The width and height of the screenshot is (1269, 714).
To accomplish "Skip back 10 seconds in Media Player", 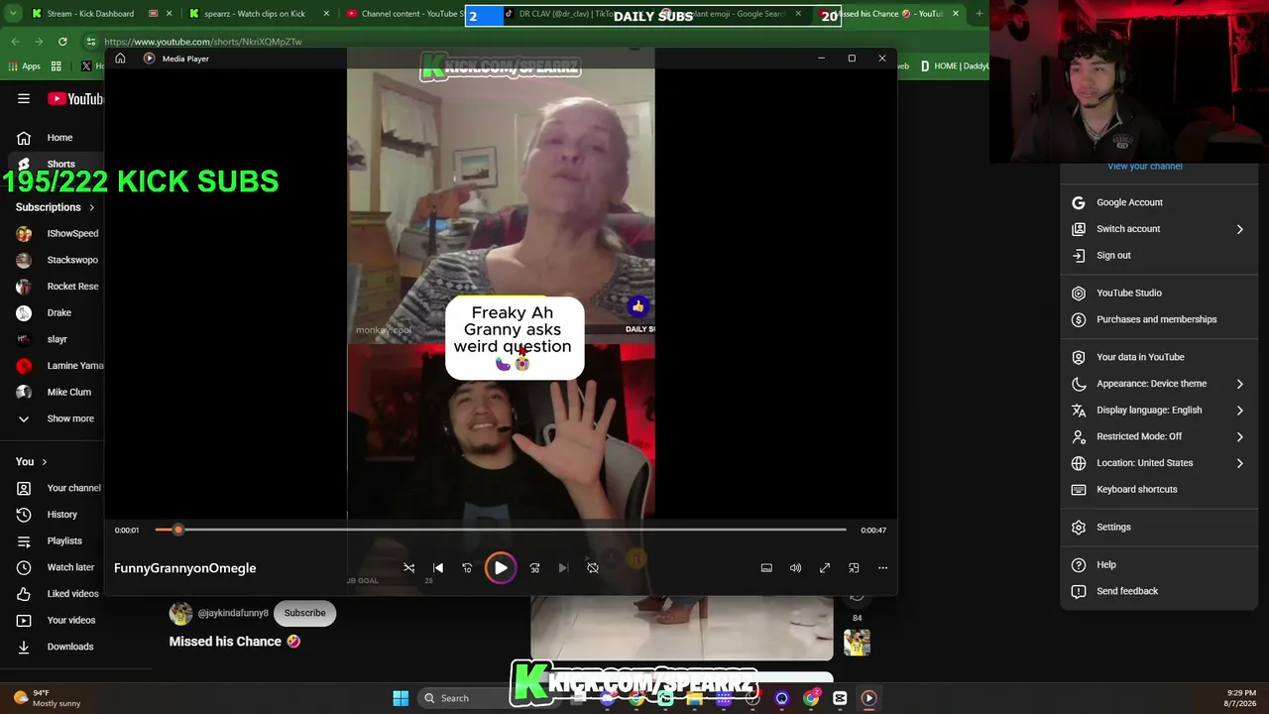I will [467, 568].
